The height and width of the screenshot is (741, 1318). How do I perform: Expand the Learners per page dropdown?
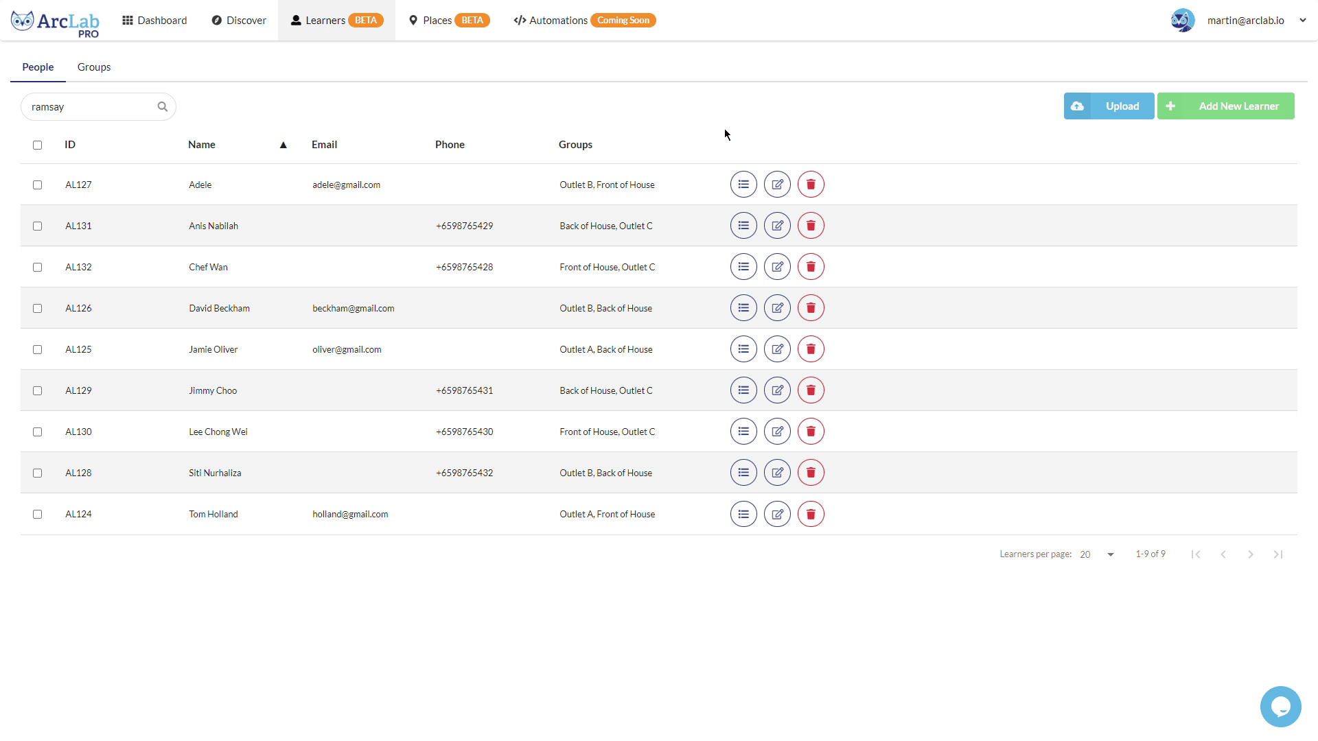point(1110,554)
